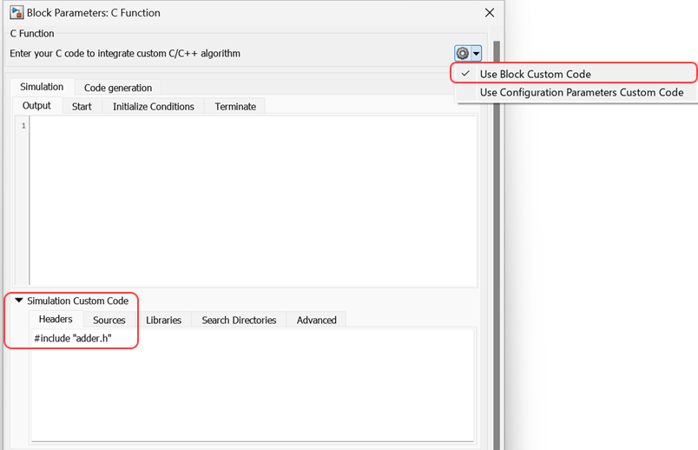Select the Headers tab
Screen dimensions: 698x450
click(x=56, y=320)
